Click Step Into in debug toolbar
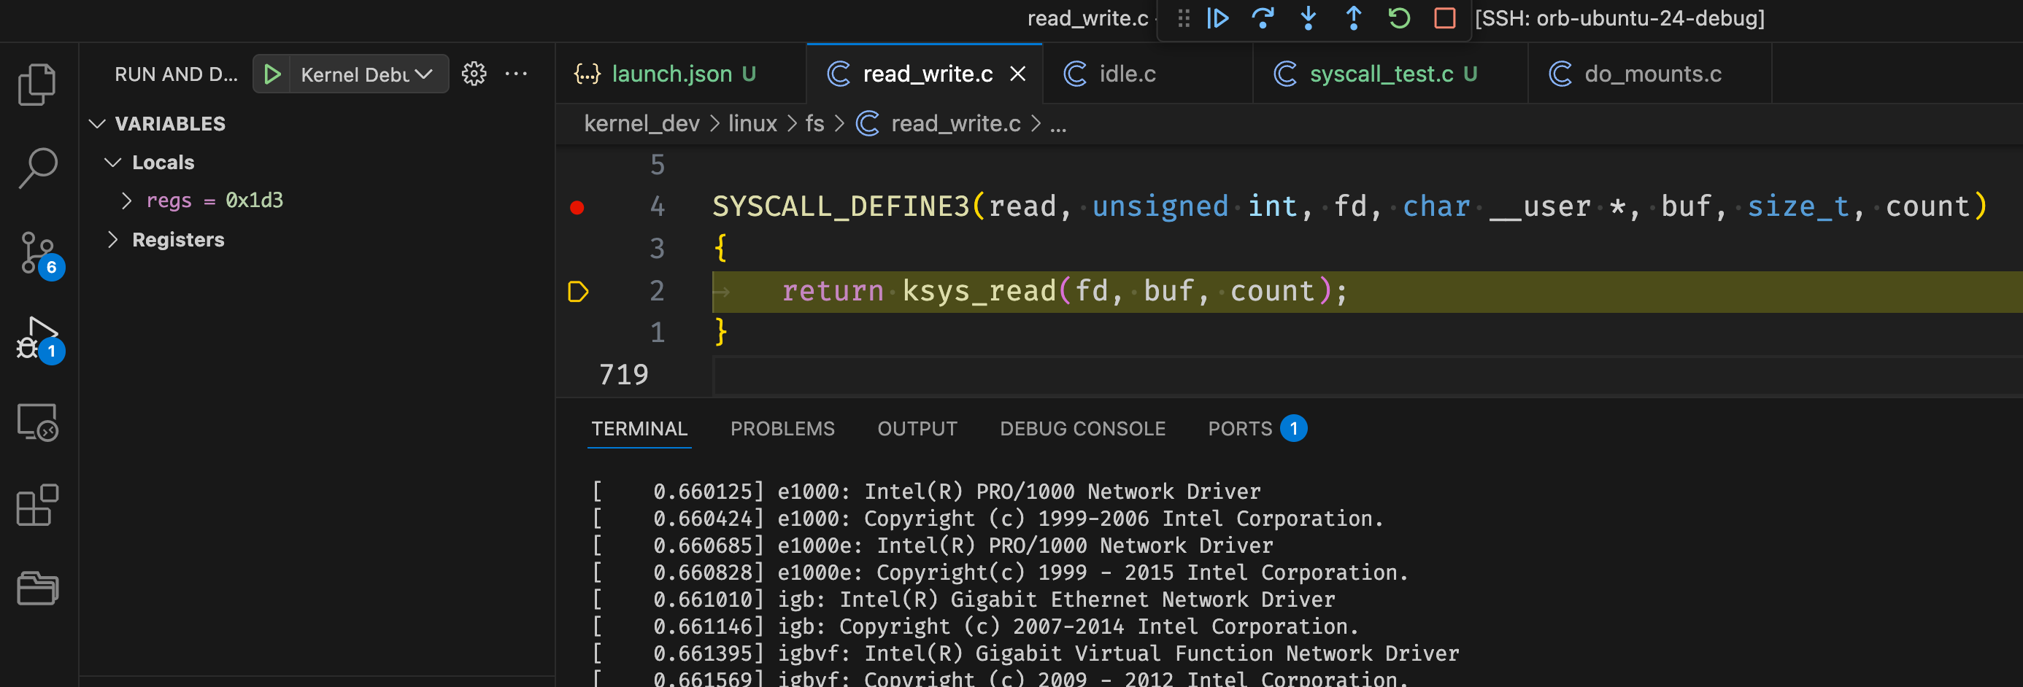Viewport: 2023px width, 687px height. click(x=1309, y=18)
